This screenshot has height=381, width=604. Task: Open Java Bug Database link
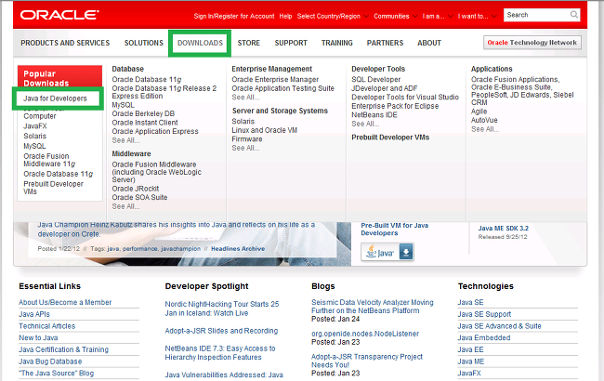[50, 361]
